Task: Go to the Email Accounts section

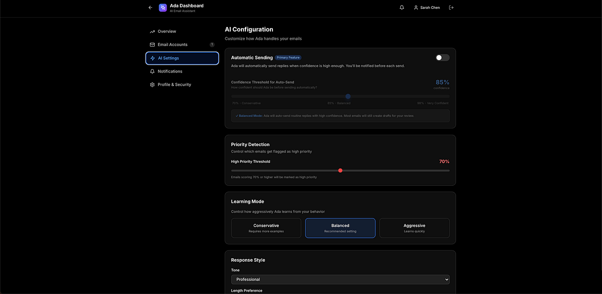Action: 172,45
